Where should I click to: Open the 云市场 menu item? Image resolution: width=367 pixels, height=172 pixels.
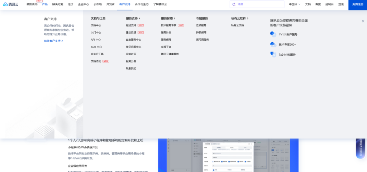click(97, 4)
